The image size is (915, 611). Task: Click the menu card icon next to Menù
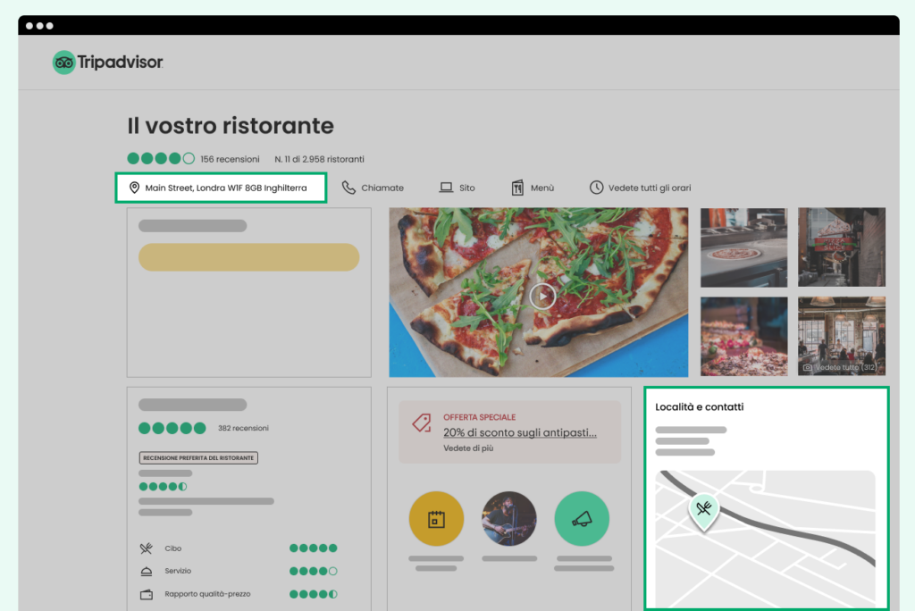click(x=517, y=188)
